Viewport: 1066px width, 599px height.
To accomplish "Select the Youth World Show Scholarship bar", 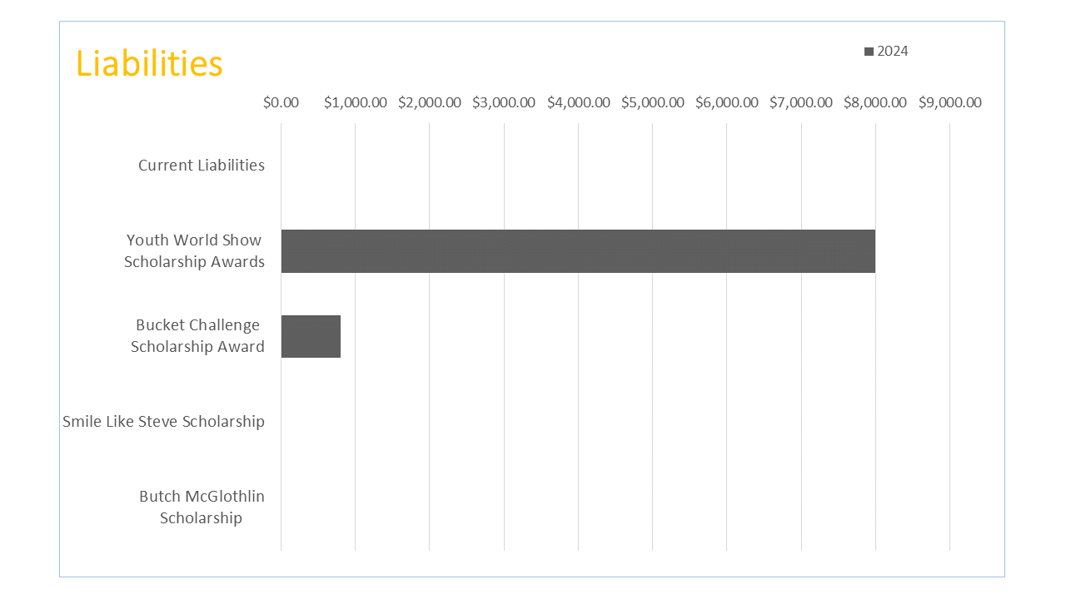I will pos(578,251).
